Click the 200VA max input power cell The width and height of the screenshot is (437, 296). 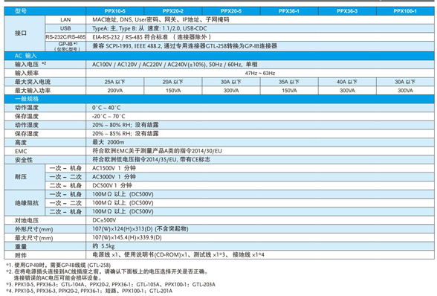click(114, 91)
